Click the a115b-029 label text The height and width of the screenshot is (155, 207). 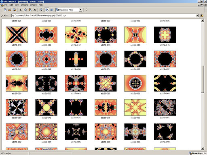click(x=46, y=21)
